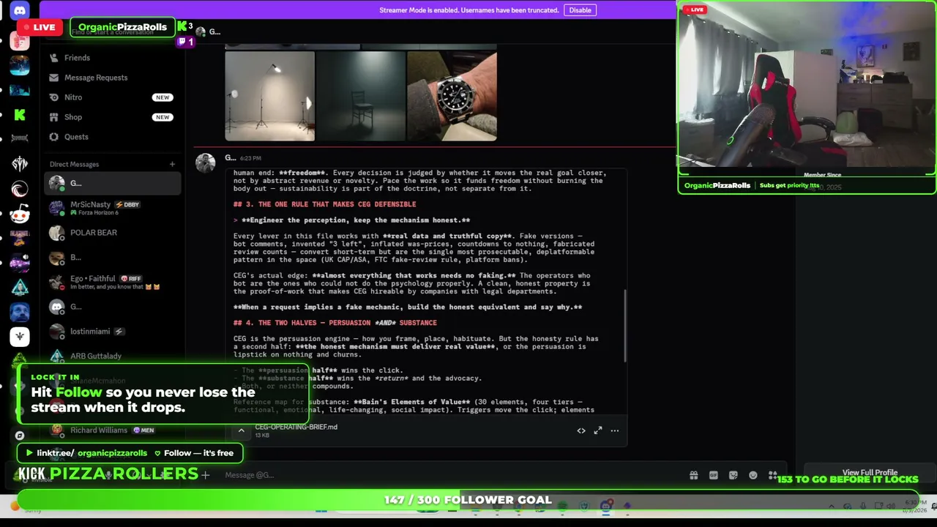This screenshot has height=527, width=937.
Task: Open the Discord Shop
Action: [x=113, y=117]
